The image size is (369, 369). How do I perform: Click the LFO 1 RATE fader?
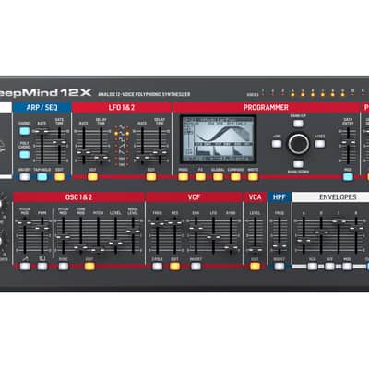(x=83, y=152)
